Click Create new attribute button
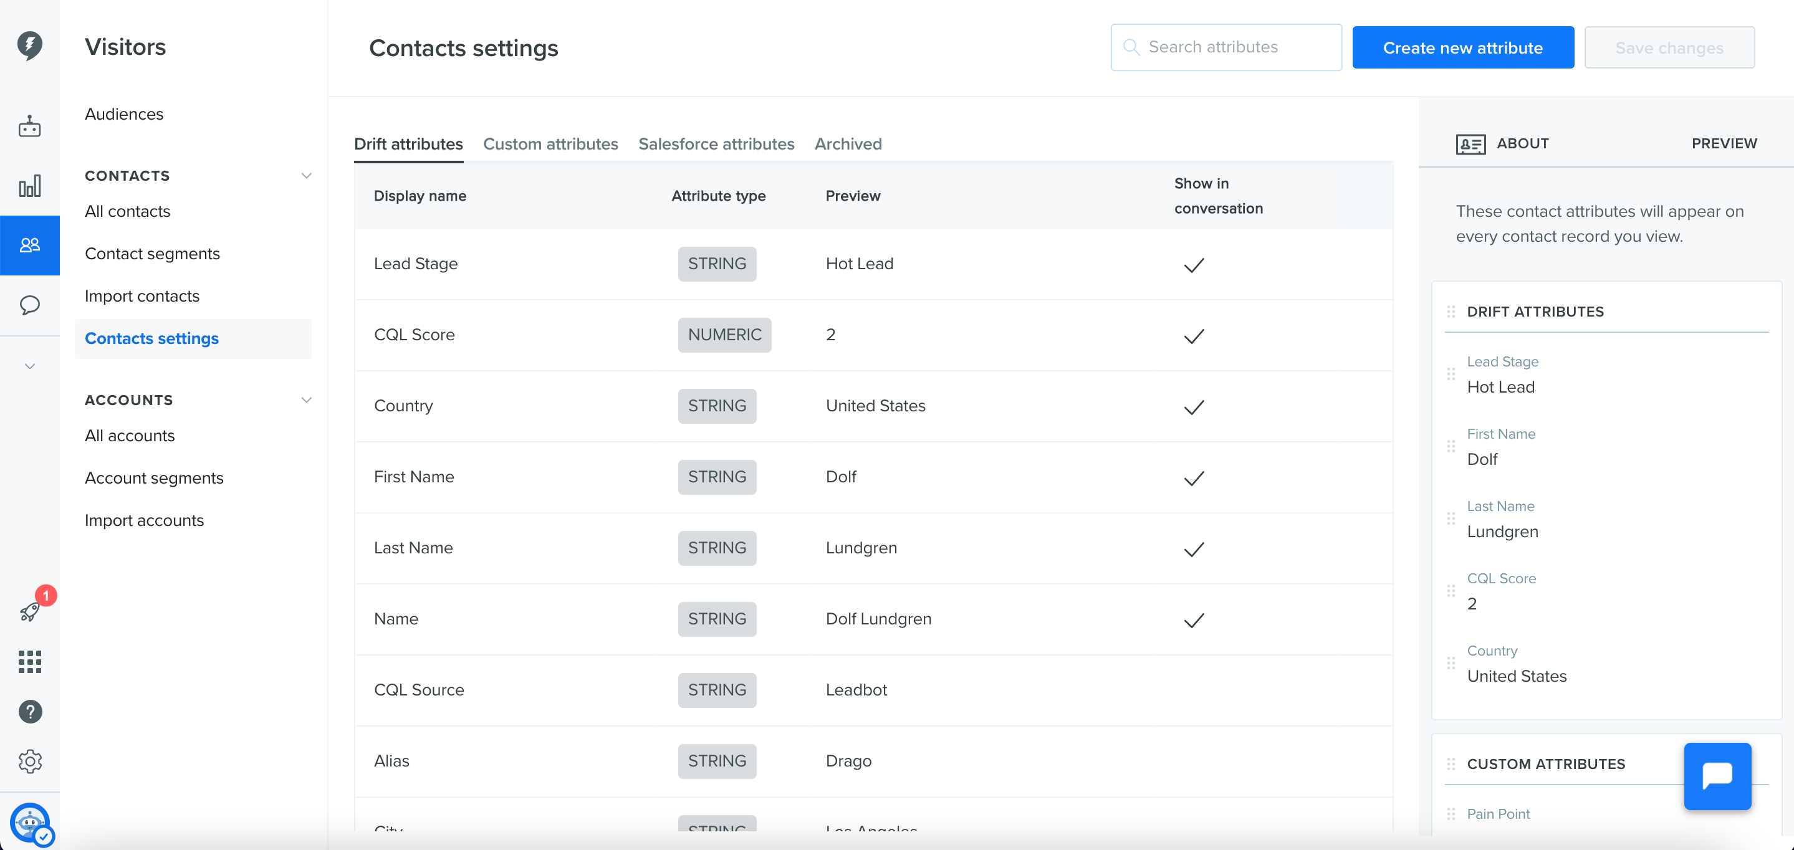Image resolution: width=1794 pixels, height=850 pixels. click(1462, 47)
